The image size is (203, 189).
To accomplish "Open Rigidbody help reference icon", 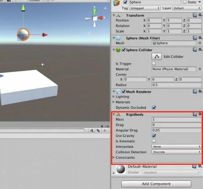I will (195, 114).
